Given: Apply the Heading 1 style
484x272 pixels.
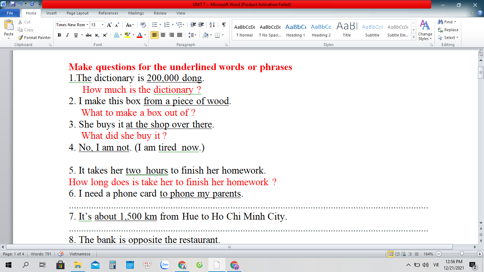Looking at the screenshot, I should [x=296, y=30].
